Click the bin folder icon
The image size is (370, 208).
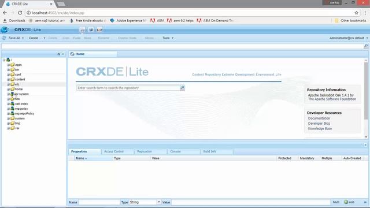tap(13, 69)
